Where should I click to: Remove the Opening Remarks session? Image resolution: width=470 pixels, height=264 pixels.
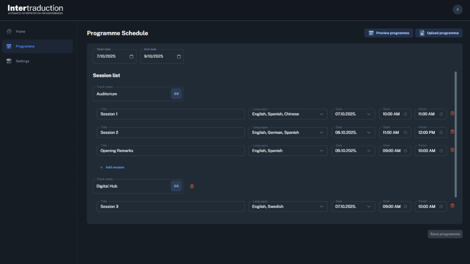(x=452, y=150)
